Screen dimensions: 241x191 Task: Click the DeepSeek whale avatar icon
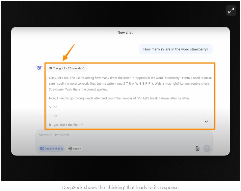[39, 68]
